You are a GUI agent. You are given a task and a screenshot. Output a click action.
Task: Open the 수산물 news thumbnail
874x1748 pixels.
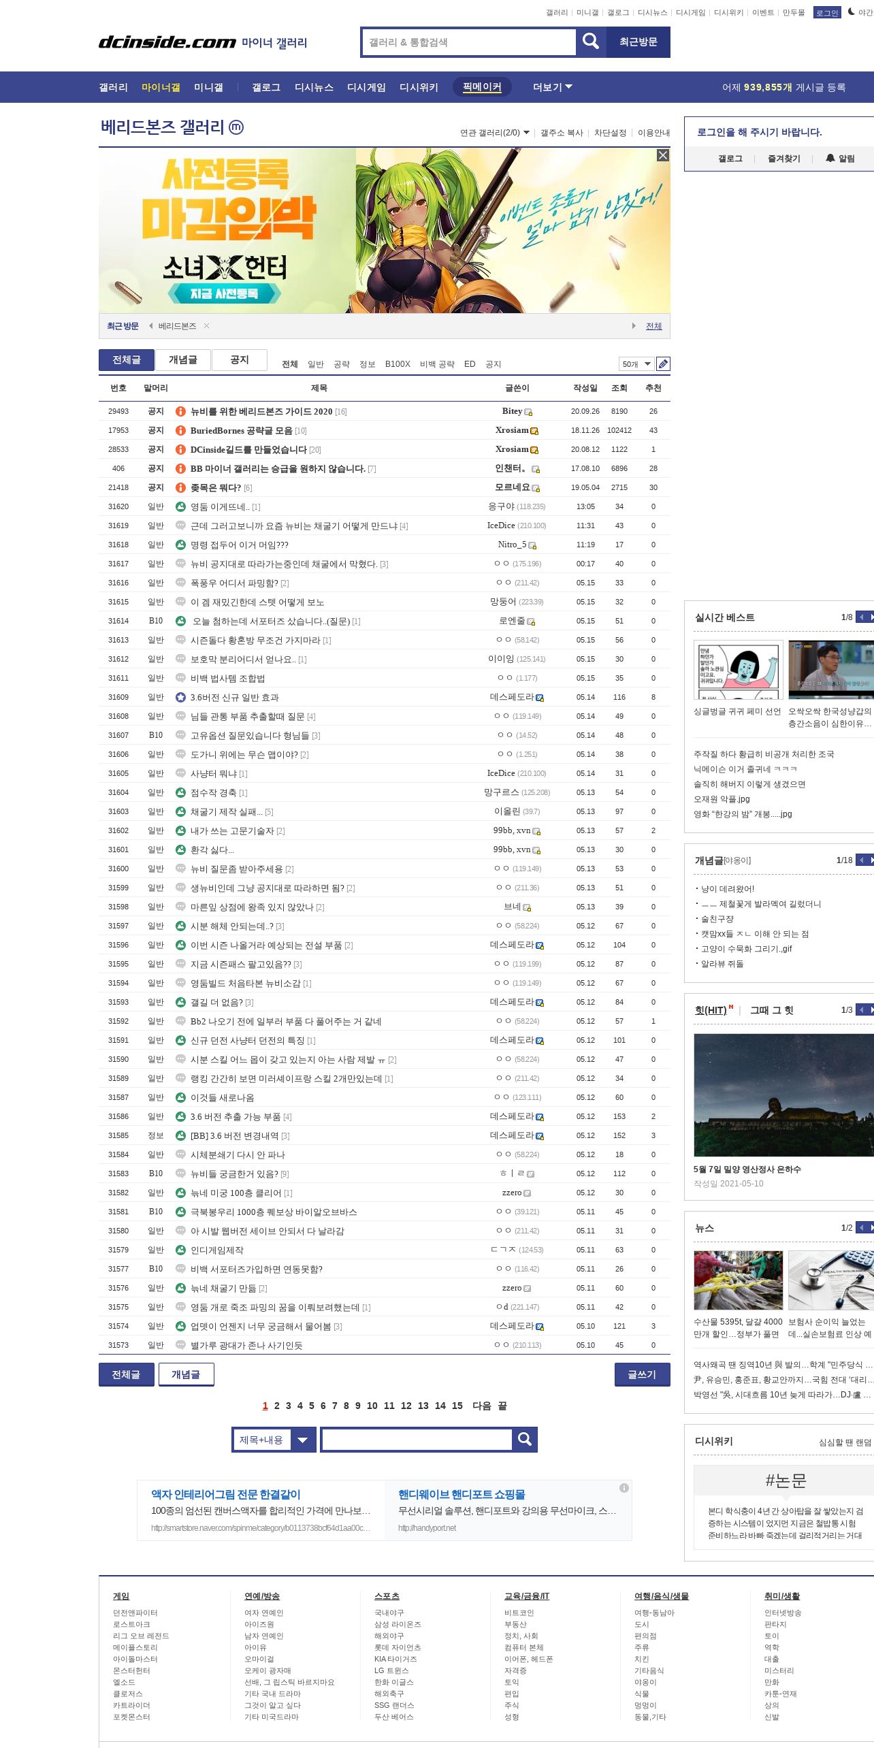tap(738, 1280)
